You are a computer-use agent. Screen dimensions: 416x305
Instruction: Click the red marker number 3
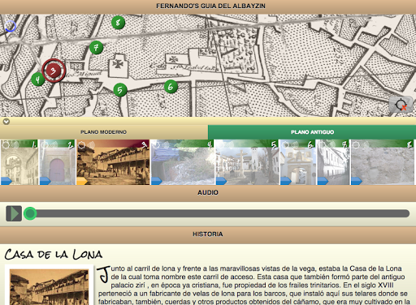click(x=54, y=71)
